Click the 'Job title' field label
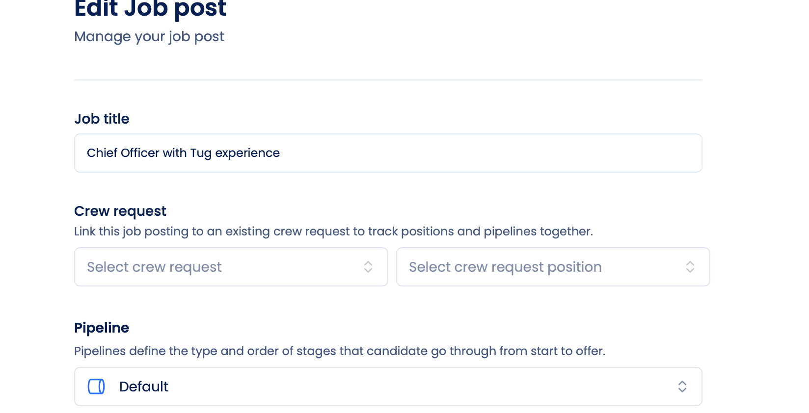 coord(102,119)
